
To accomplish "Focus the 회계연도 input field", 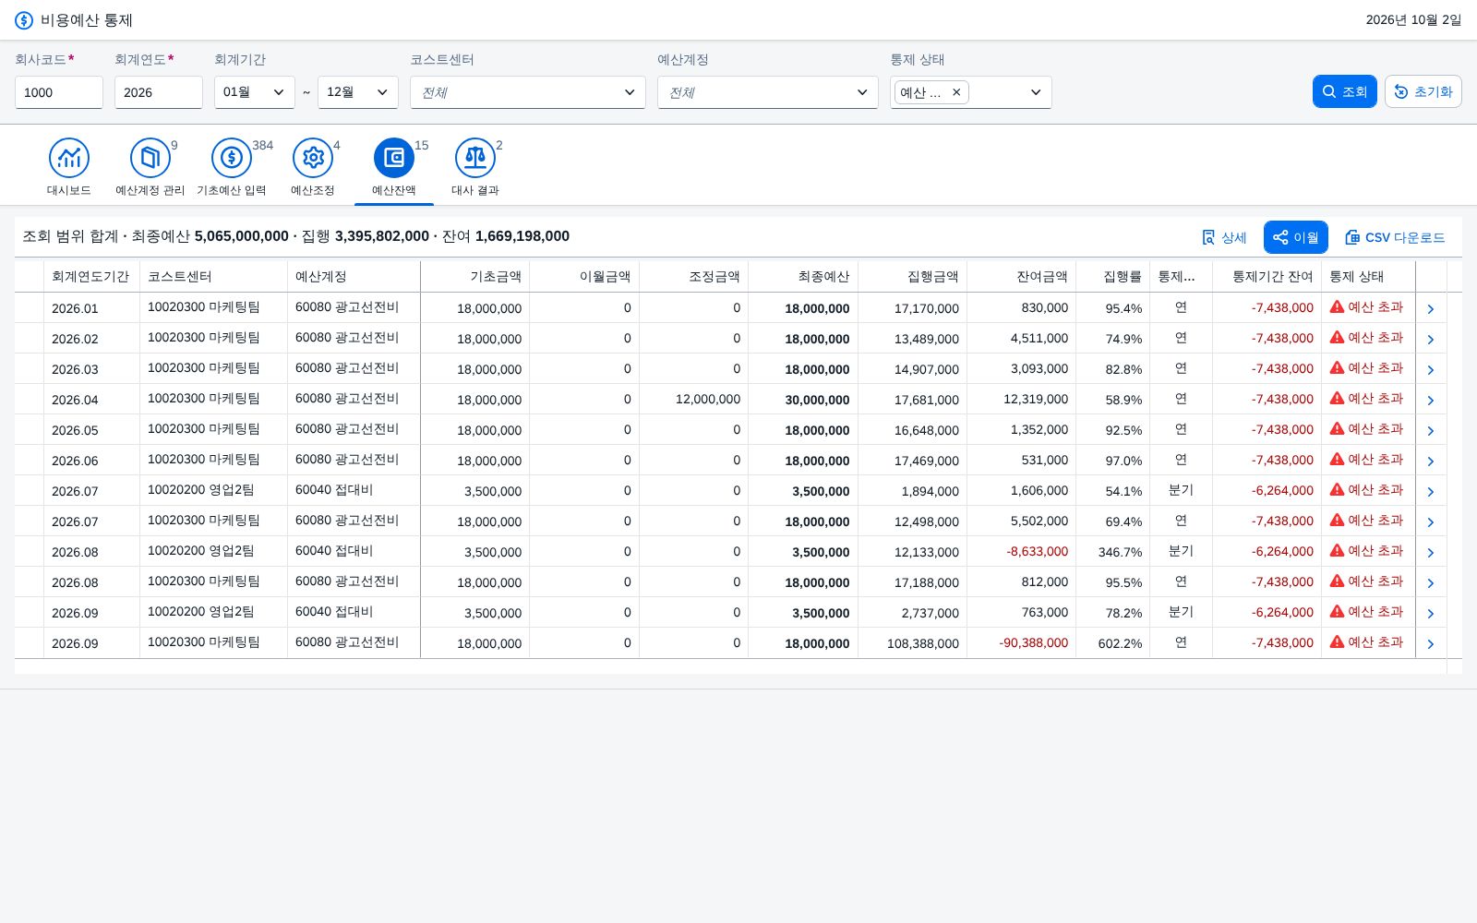I will (x=159, y=92).
